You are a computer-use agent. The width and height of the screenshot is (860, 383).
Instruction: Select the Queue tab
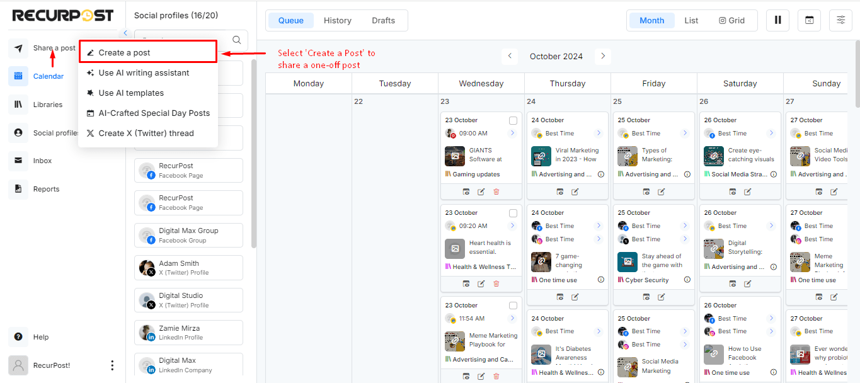[291, 21]
